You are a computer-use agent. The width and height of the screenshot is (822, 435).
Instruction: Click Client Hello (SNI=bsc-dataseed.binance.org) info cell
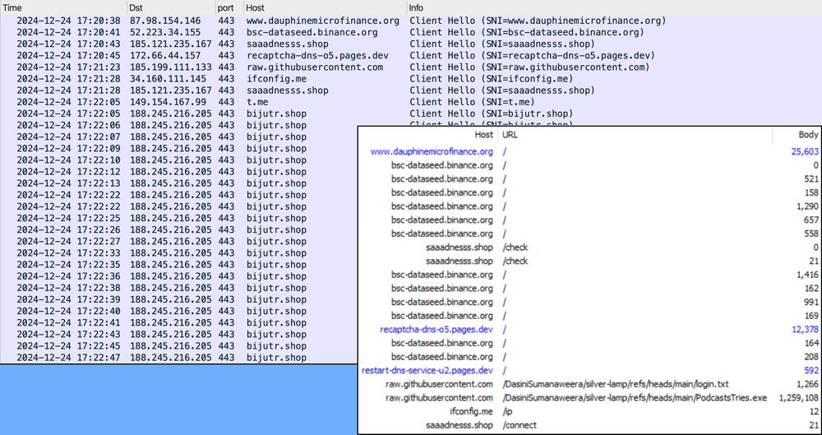point(527,33)
